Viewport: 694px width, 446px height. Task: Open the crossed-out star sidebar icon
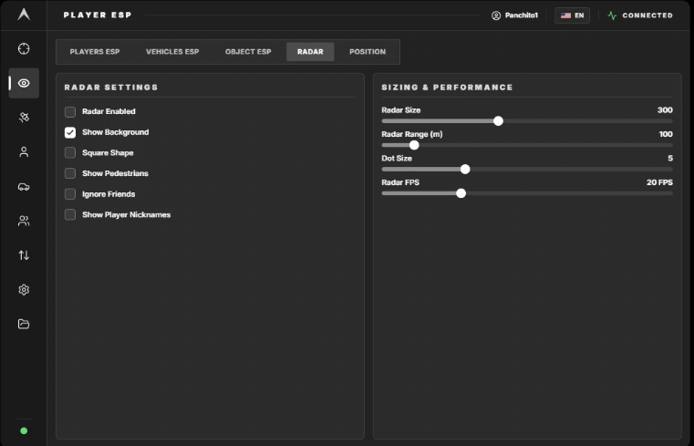coord(24,118)
